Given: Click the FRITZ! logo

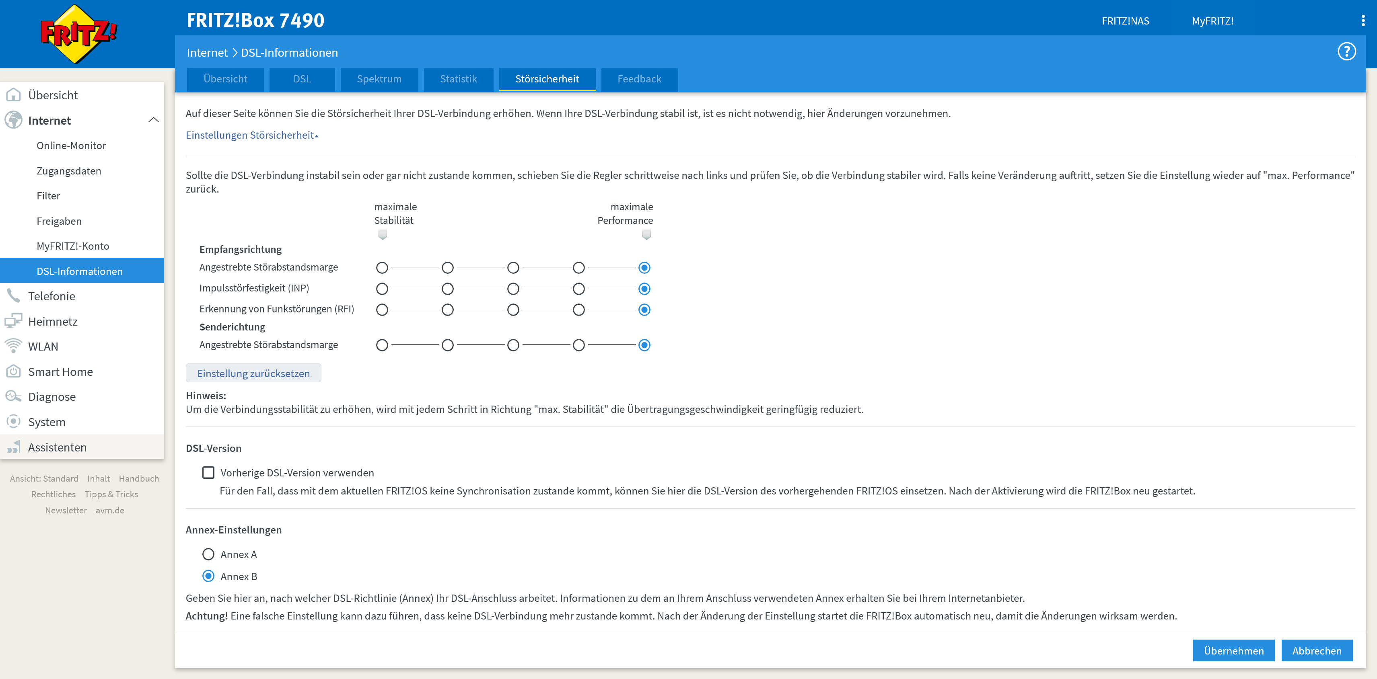Looking at the screenshot, I should click(x=78, y=34).
